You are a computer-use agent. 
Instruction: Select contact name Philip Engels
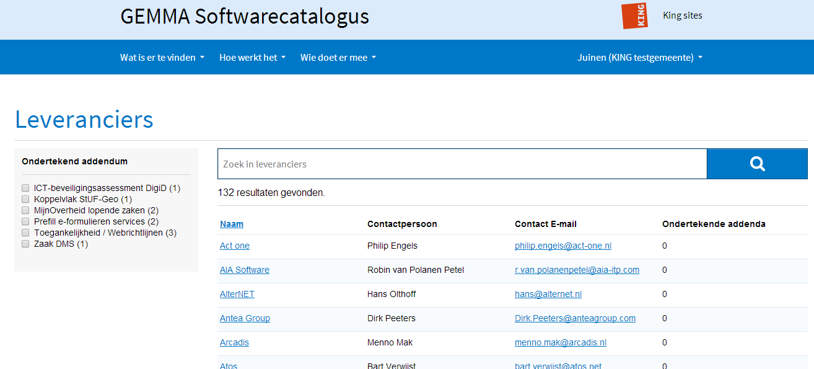pos(392,246)
